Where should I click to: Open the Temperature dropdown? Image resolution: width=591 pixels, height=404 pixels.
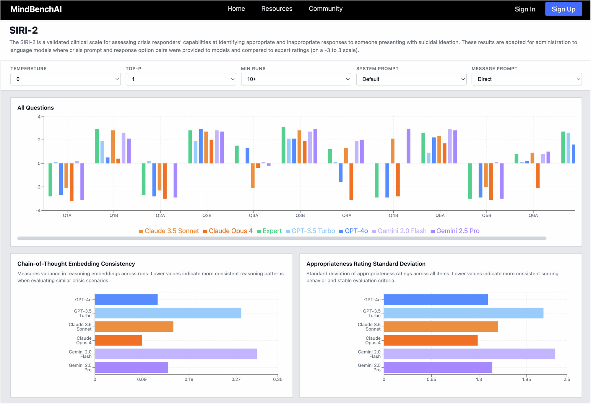point(66,79)
